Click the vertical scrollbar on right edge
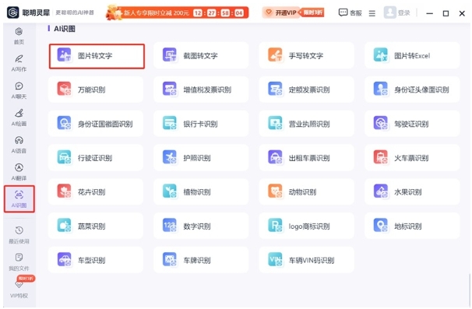The width and height of the screenshot is (472, 309). (470, 290)
